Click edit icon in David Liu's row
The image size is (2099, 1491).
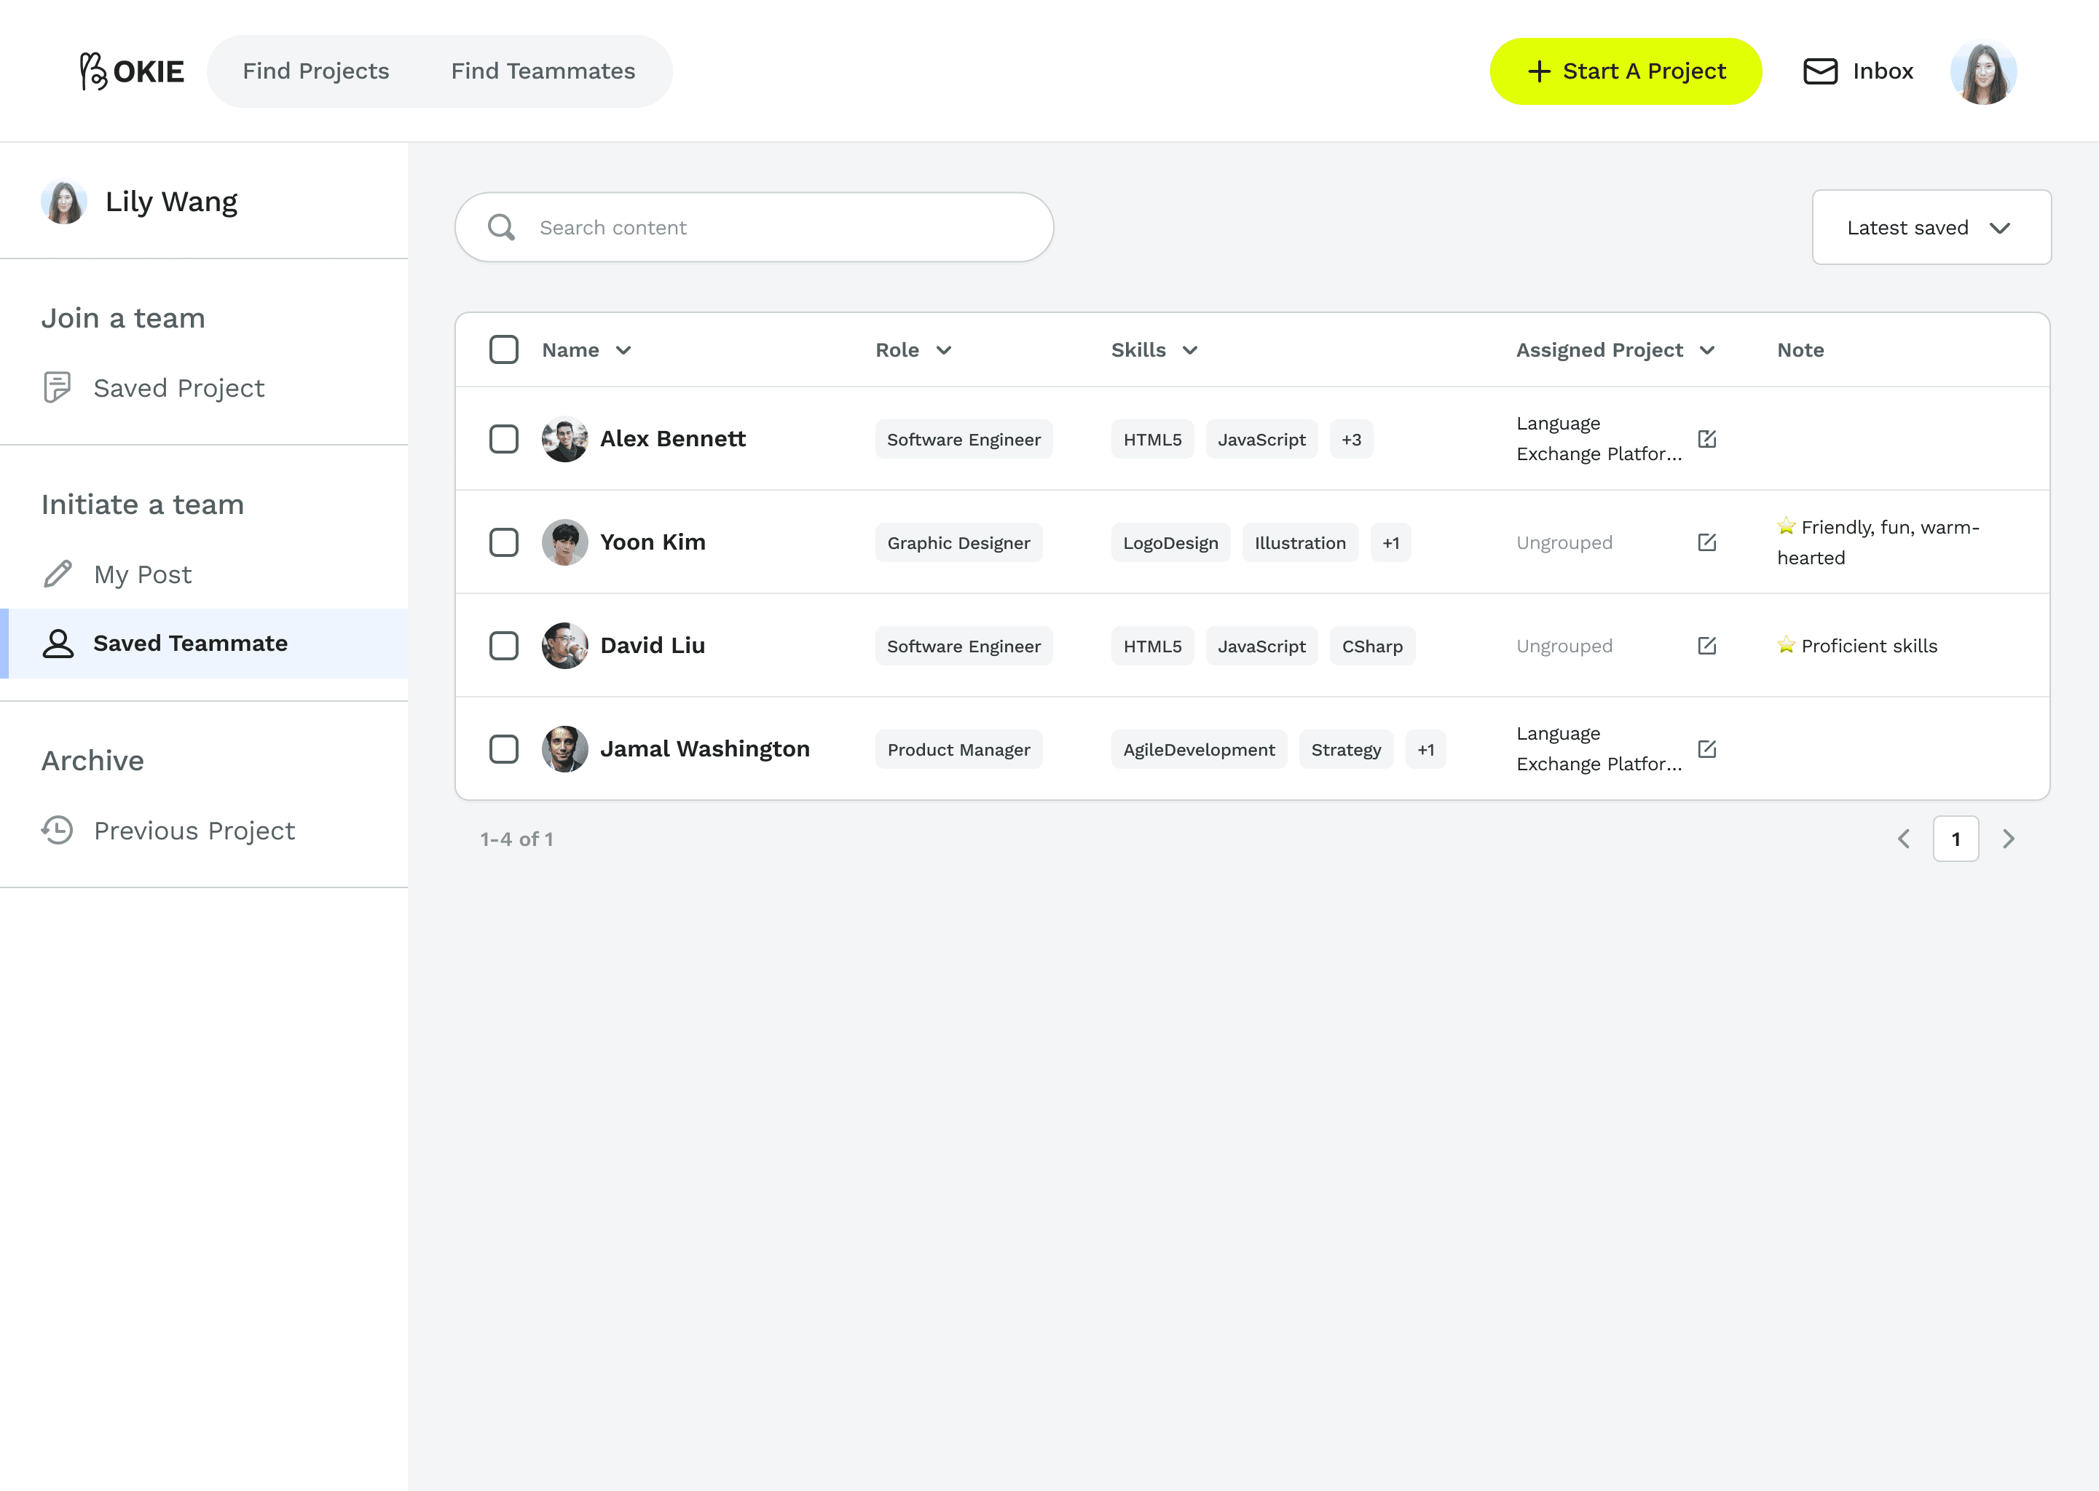click(1707, 646)
